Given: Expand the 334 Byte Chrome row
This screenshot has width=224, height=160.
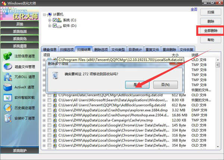Looking at the screenshot, I should click(x=44, y=131).
